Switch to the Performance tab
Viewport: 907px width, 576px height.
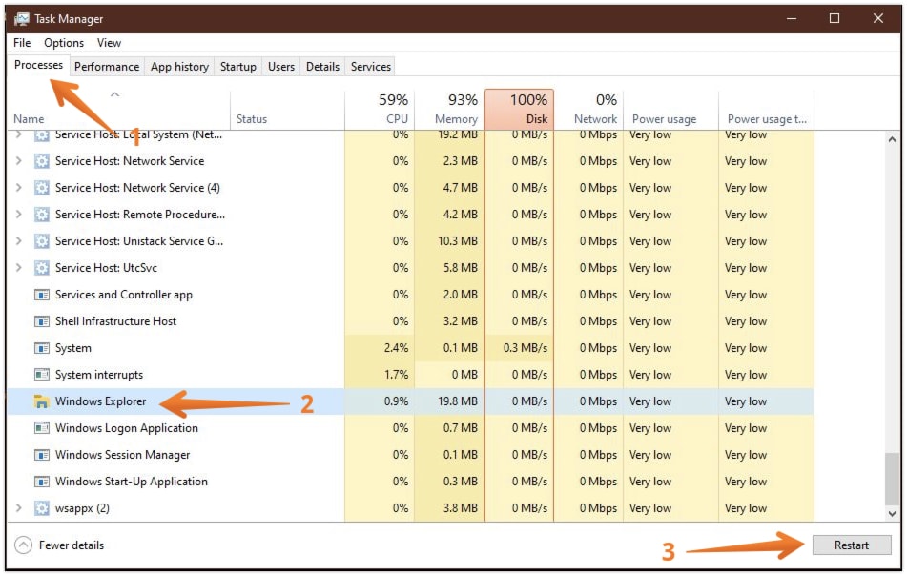pos(106,66)
